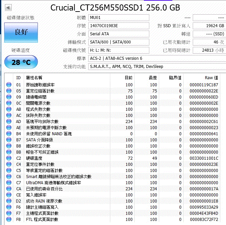Click status orb for attribute C4
The image size is (226, 225).
(9, 164)
